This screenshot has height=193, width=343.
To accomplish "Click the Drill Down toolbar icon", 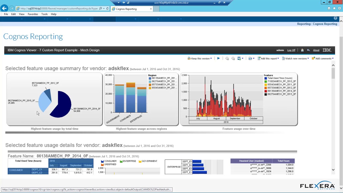I will (x=227, y=58).
